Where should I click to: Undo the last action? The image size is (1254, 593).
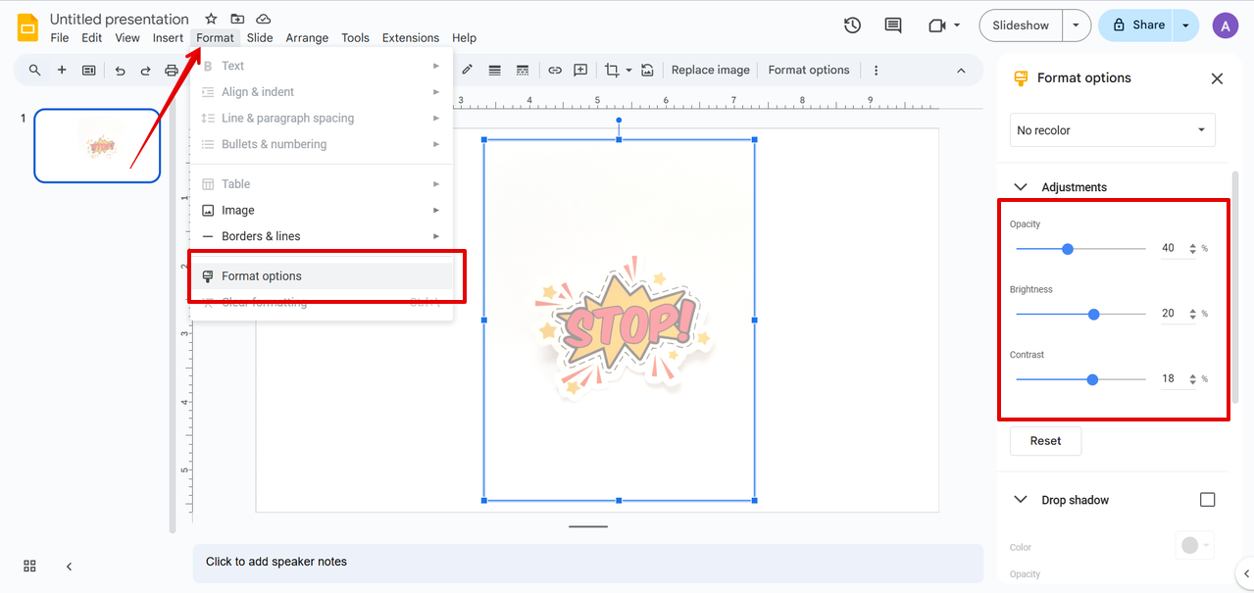(120, 70)
